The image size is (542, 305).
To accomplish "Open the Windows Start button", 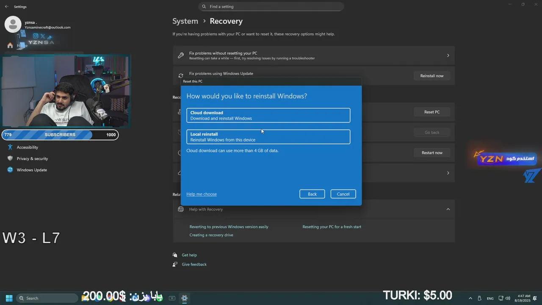I will pos(9,298).
